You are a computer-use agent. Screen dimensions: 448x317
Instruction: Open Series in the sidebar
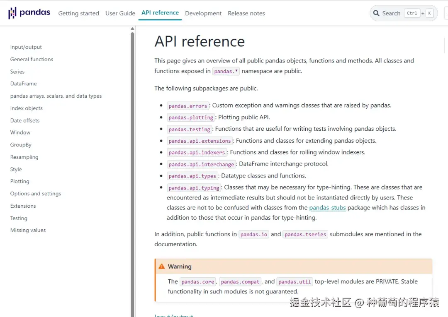(17, 72)
